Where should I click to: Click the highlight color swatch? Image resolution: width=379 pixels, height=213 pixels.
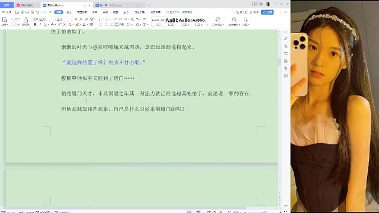[77, 25]
